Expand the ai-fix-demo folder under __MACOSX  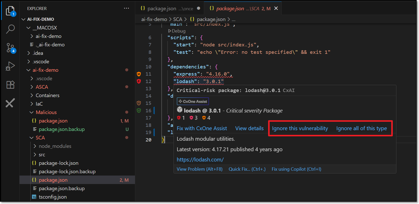32,36
